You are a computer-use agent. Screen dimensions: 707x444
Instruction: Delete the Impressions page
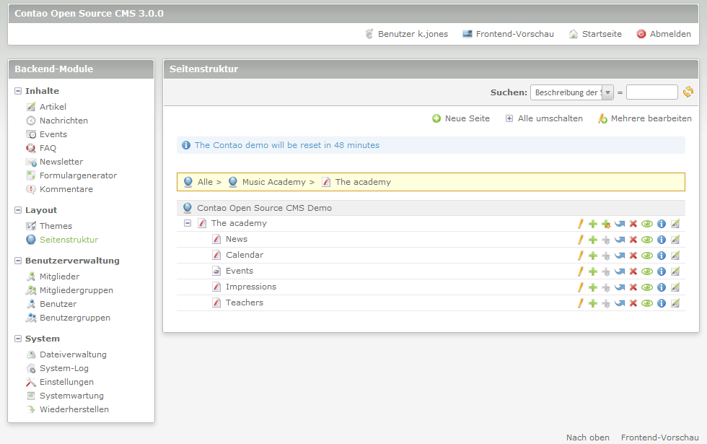tap(633, 287)
